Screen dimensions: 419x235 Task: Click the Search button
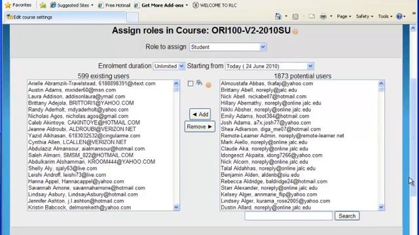point(347,216)
